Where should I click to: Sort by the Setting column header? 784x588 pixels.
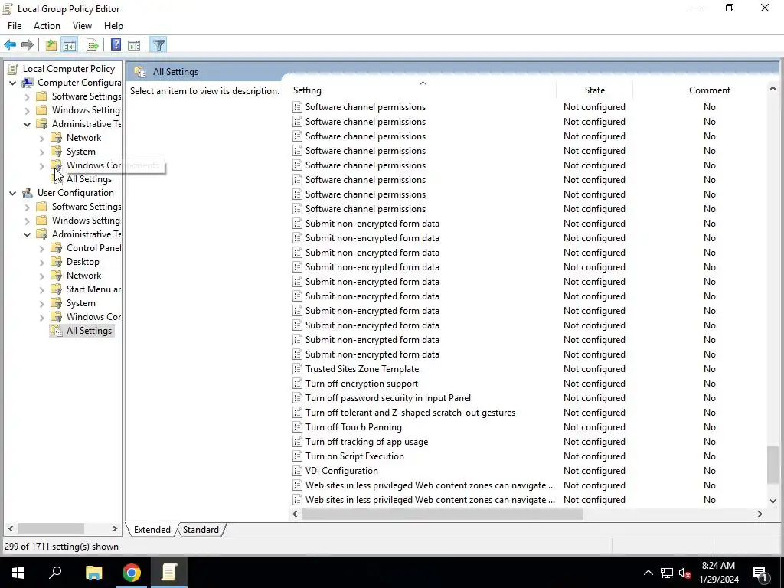(423, 90)
